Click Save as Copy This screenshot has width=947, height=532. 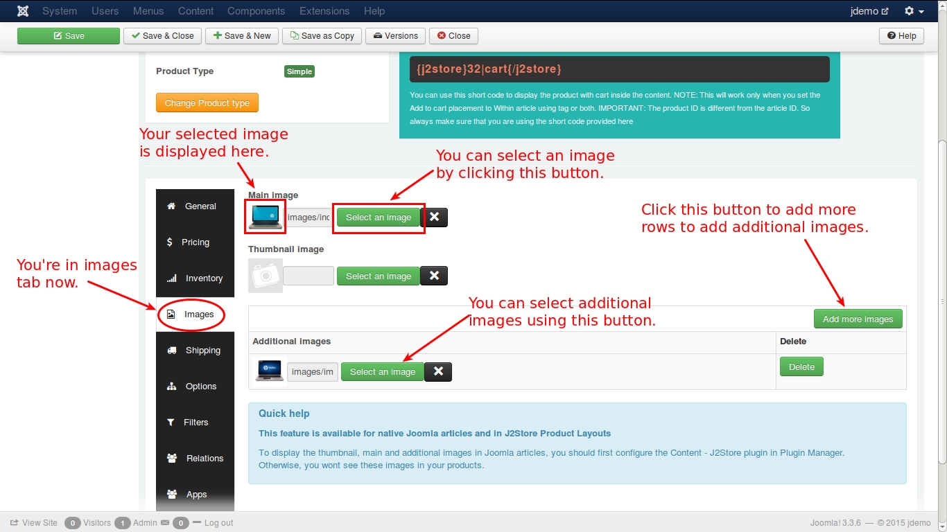(322, 36)
